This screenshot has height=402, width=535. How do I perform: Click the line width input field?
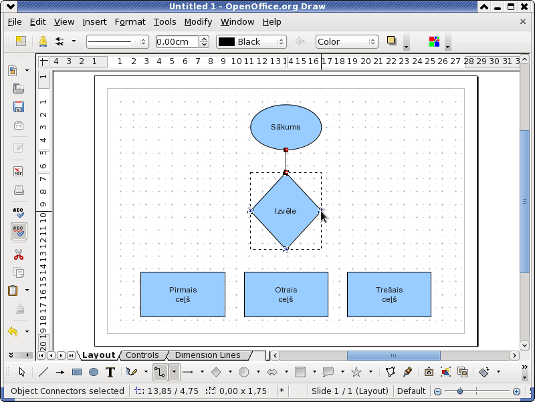177,42
